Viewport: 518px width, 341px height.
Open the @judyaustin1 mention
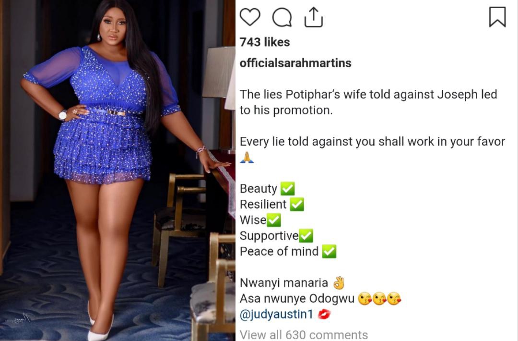tap(276, 314)
